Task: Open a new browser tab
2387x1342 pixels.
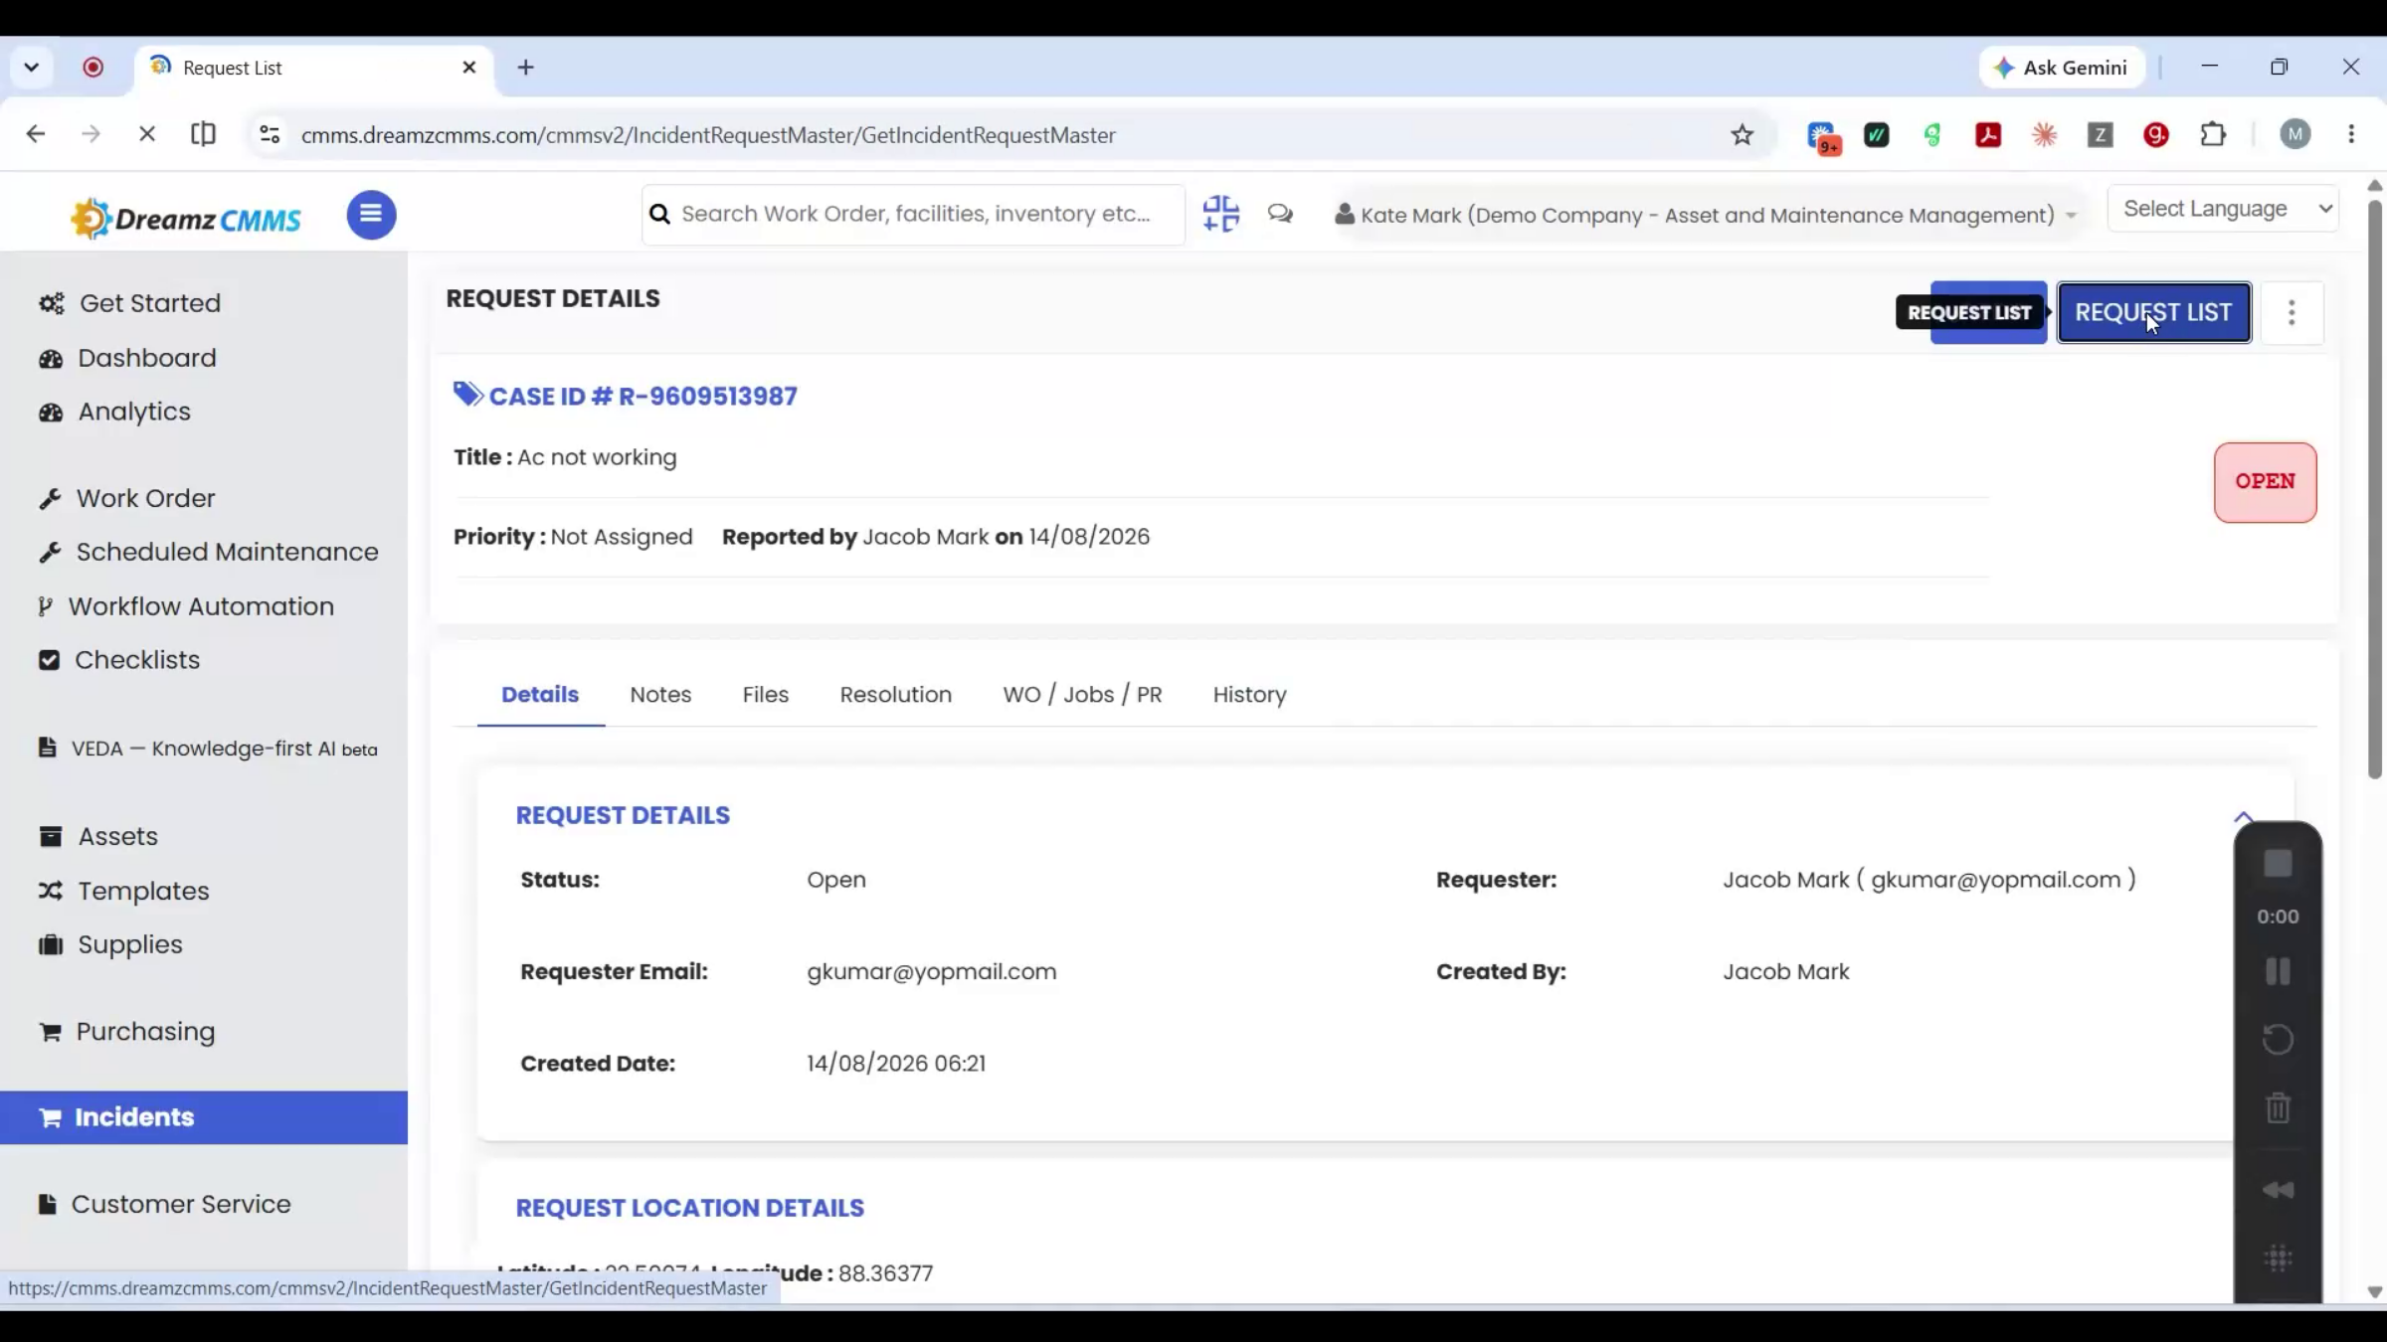Action: pyautogui.click(x=526, y=68)
